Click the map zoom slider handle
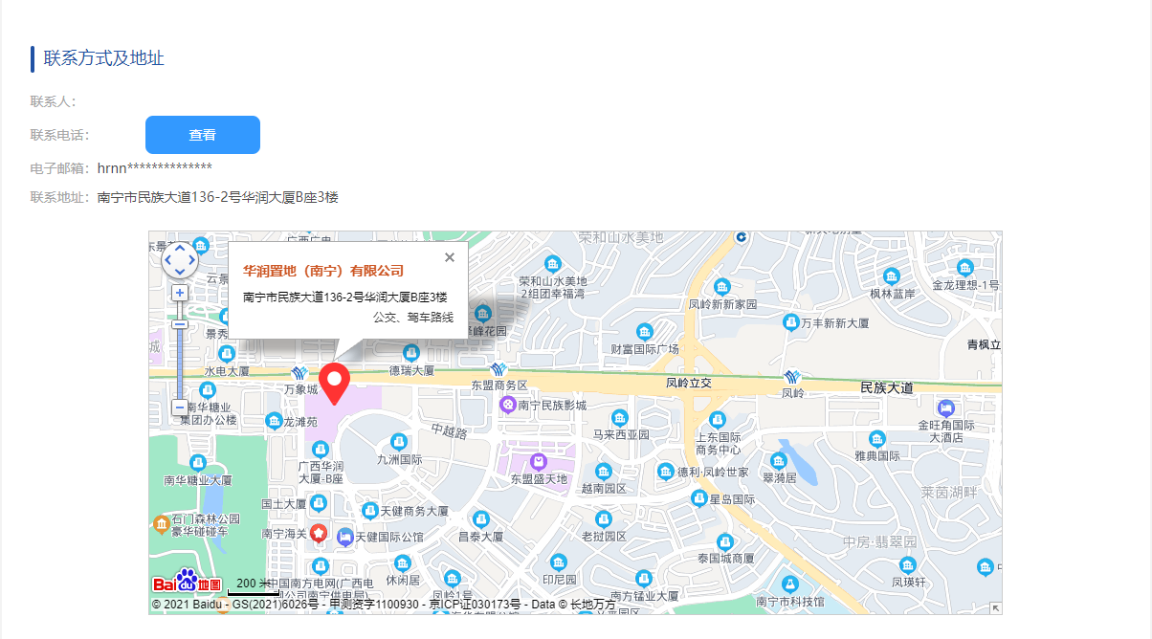The height and width of the screenshot is (639, 1152). coord(179,324)
